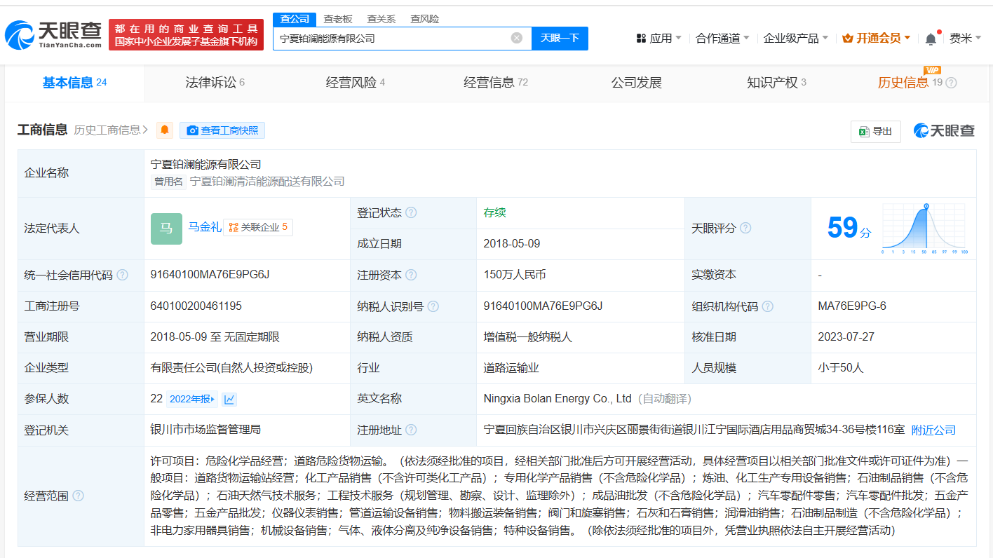Click the TianYanCha score distribution chart
This screenshot has height=558, width=993.
(x=926, y=229)
